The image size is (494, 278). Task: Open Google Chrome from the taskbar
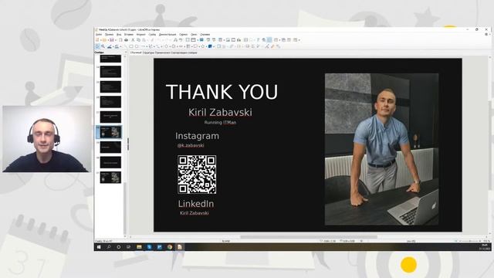(170, 247)
